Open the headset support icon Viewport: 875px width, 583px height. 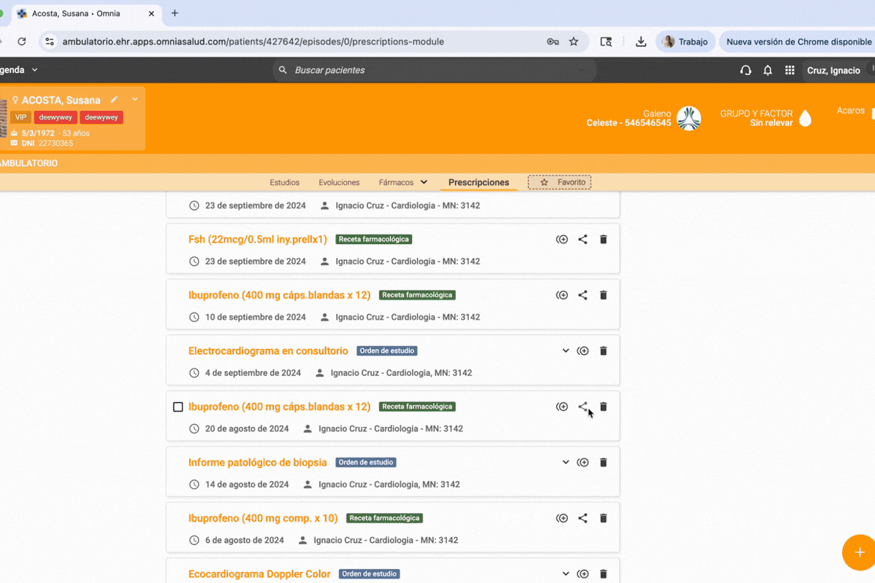(x=745, y=71)
